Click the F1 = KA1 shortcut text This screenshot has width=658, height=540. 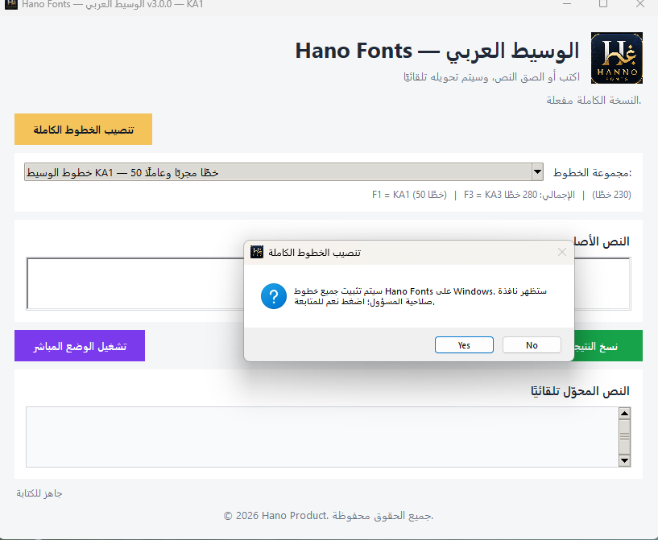[x=409, y=195]
